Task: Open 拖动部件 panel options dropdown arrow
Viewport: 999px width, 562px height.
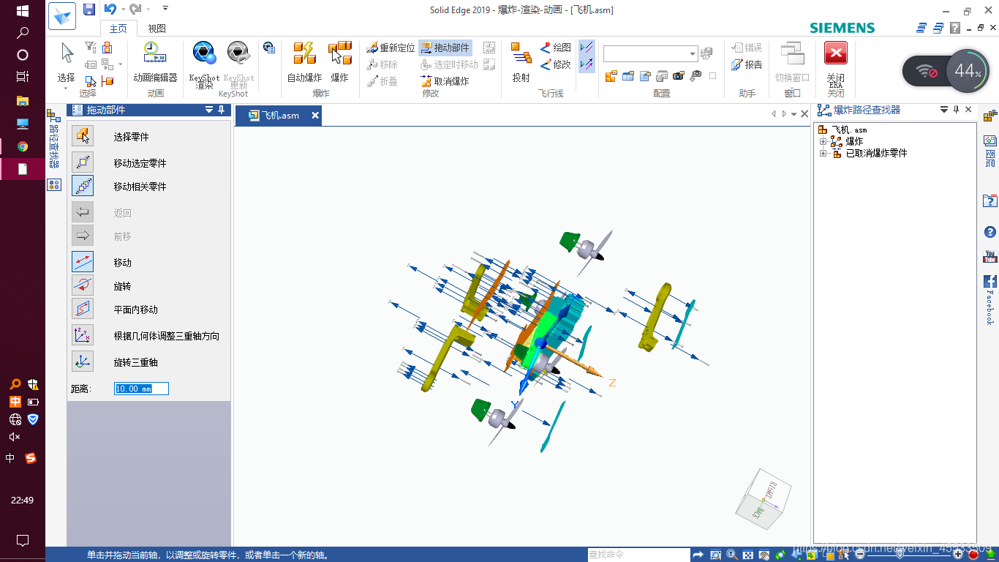Action: pyautogui.click(x=209, y=110)
